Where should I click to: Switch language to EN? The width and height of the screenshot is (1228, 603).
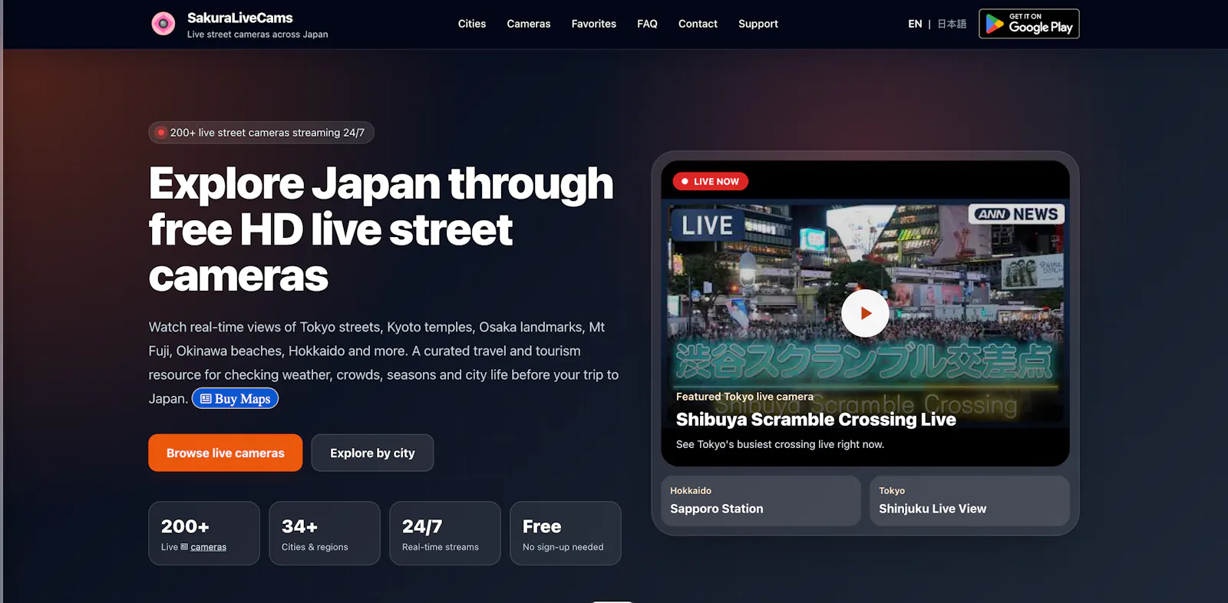point(915,24)
